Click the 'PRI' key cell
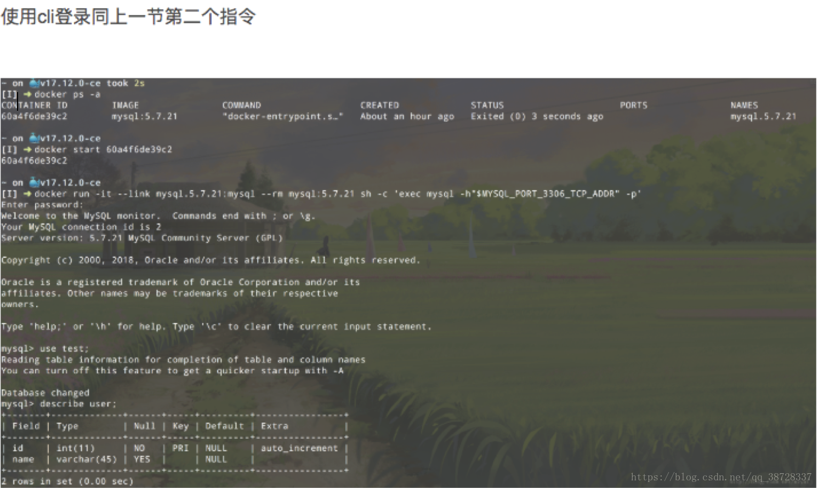This screenshot has height=488, width=818. 180,448
